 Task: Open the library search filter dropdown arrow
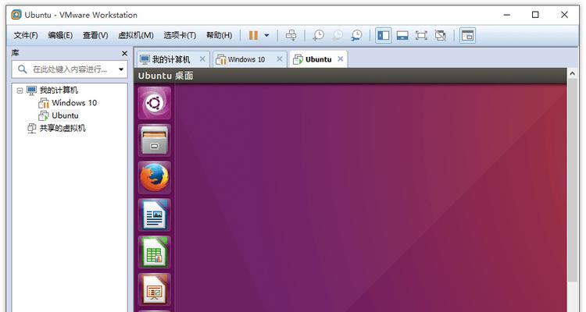(x=121, y=69)
